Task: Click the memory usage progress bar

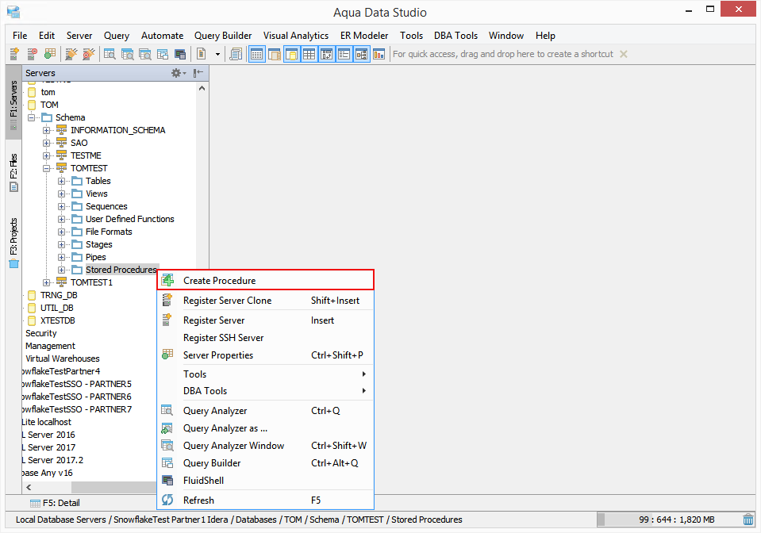Action: pyautogui.click(x=668, y=520)
